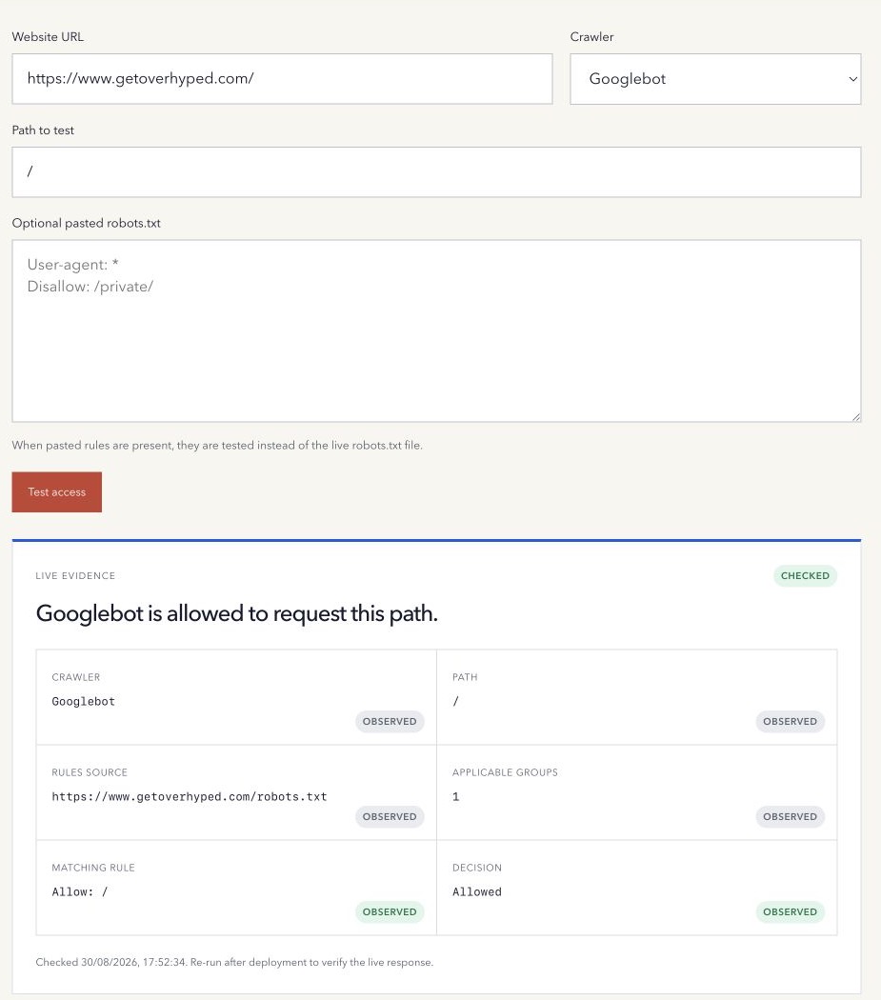Click the DECISION cell heading
Image resolution: width=881 pixels, height=1000 pixels.
(x=477, y=868)
